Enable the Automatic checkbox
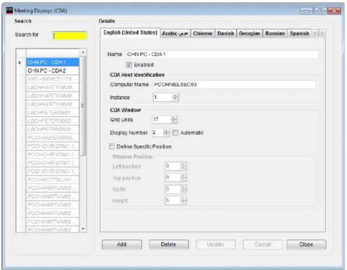Viewport: 347px width, 270px height. 175,133
